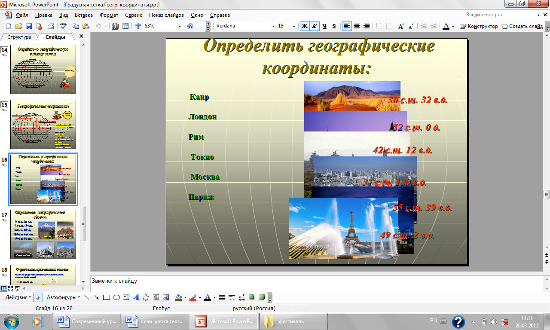Open the Автофигуры dropdown
The height and width of the screenshot is (330, 550).
point(64,297)
